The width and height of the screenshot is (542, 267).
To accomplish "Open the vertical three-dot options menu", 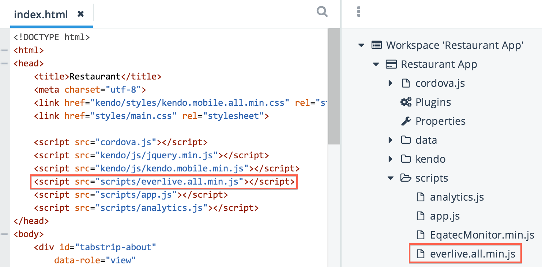I will coord(359,11).
